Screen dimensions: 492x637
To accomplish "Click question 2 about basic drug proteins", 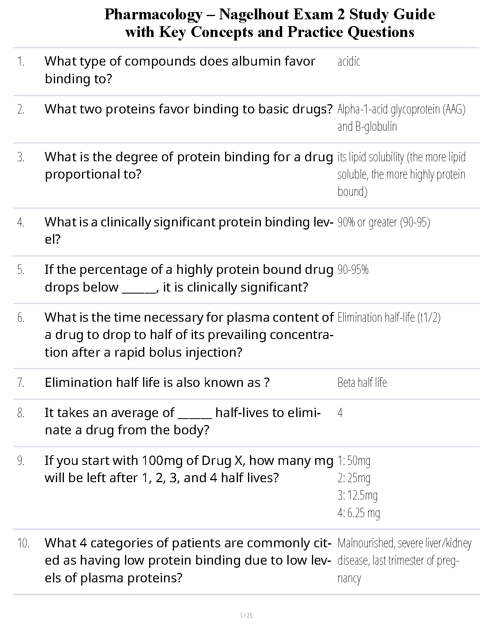I will pyautogui.click(x=189, y=109).
